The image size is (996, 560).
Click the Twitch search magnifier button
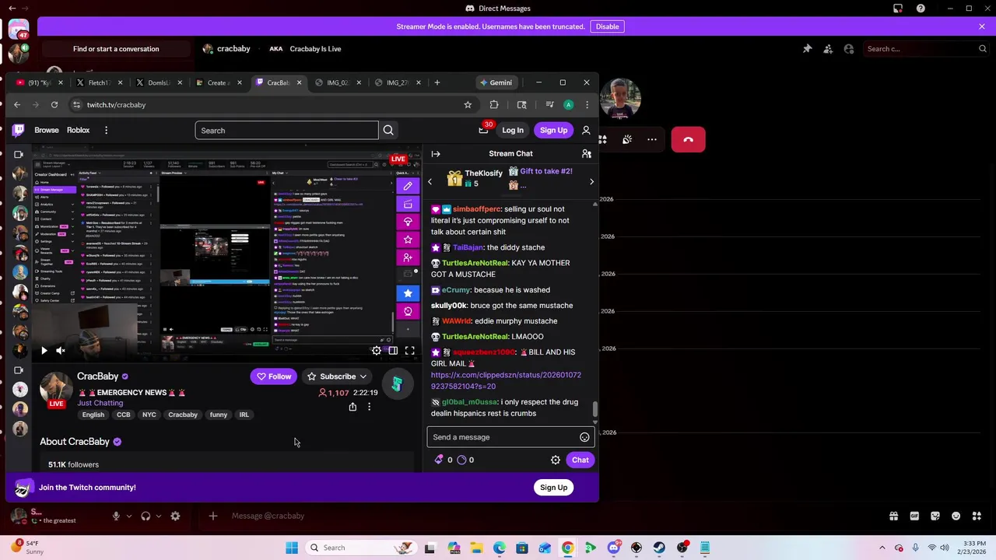click(388, 131)
